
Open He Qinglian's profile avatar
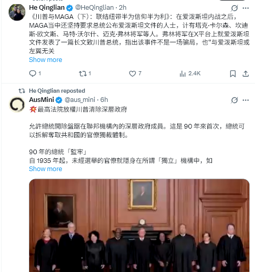[x=17, y=12]
